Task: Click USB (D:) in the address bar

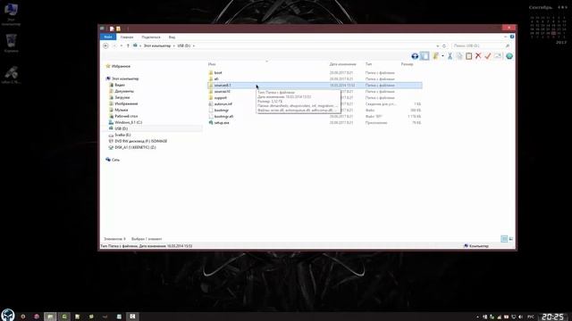Action: (183, 45)
